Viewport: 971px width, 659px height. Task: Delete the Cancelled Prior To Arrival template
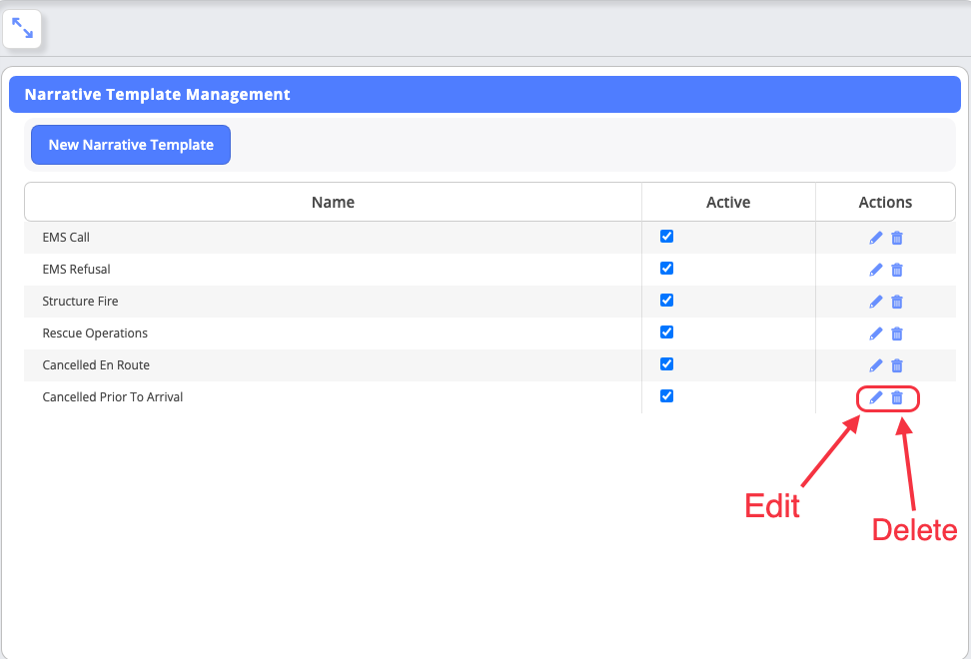897,397
